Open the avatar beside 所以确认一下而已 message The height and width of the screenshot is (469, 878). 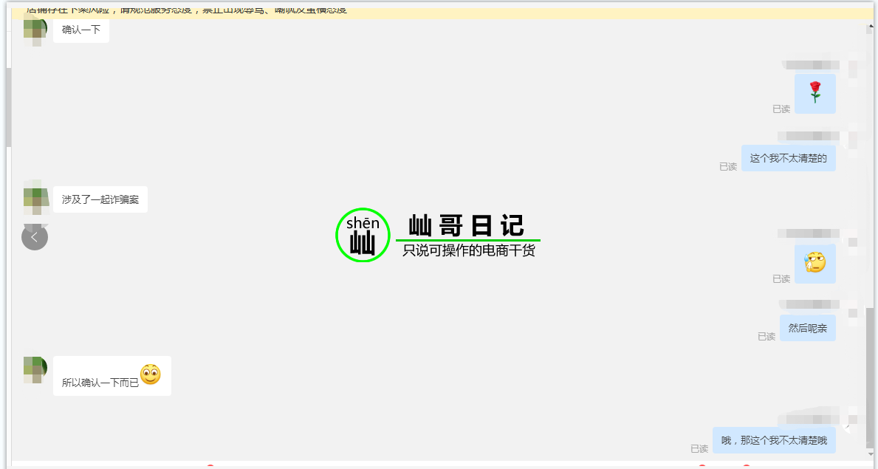click(35, 370)
